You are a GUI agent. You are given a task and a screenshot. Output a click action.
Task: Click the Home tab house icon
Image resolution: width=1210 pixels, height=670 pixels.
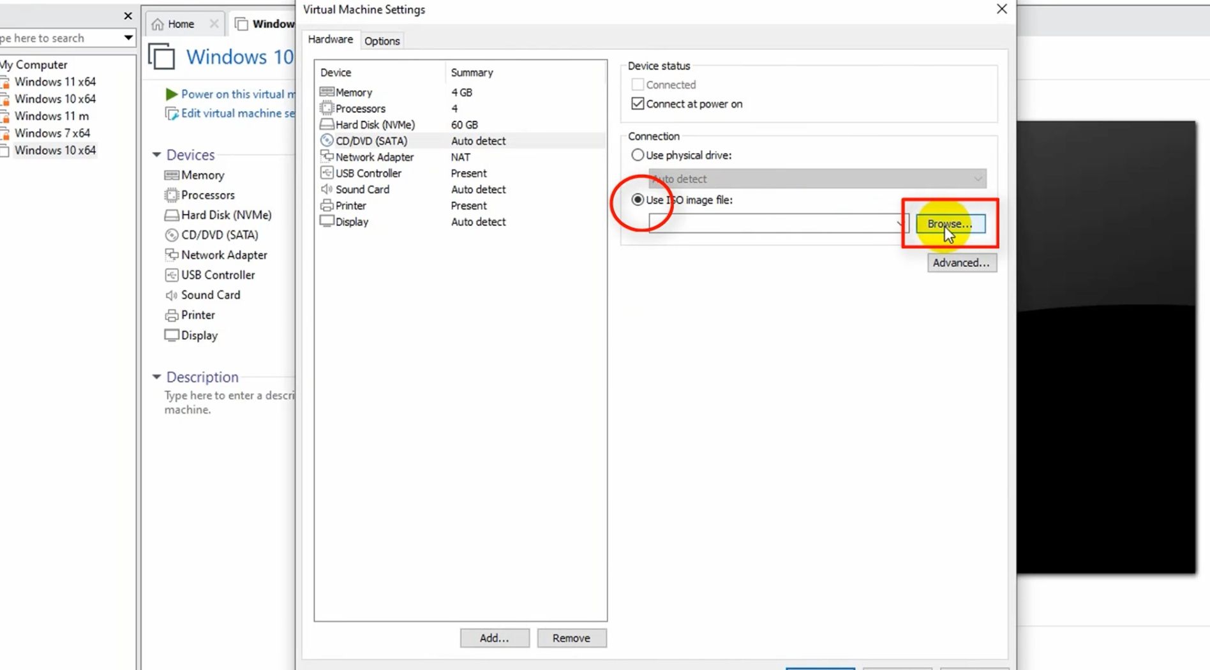coord(158,24)
